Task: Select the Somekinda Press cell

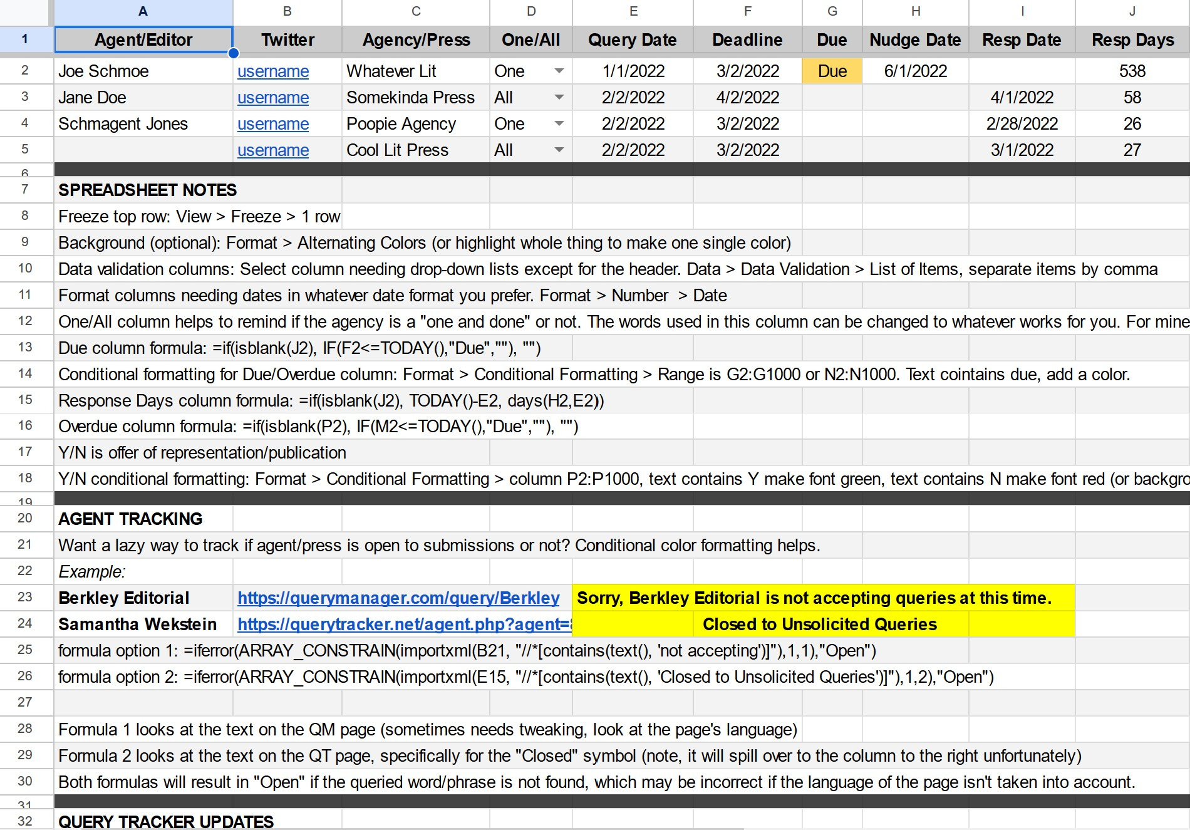Action: (x=416, y=98)
